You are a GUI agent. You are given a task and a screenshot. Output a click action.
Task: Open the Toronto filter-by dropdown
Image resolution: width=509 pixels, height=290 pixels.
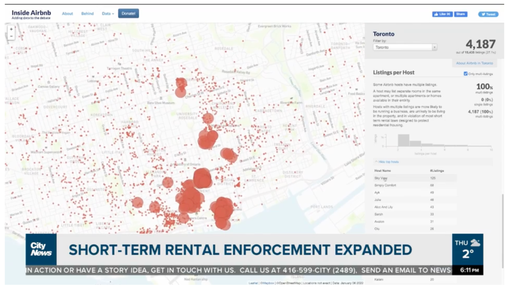tap(404, 48)
